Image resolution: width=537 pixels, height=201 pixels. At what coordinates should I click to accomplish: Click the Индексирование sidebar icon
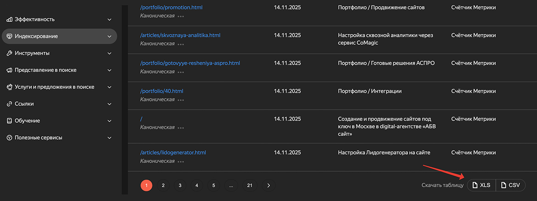coord(9,37)
